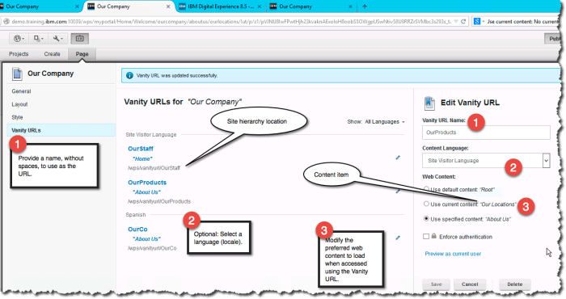This screenshot has width=566, height=299.
Task: Open Preview as current user link
Action: tap(453, 254)
